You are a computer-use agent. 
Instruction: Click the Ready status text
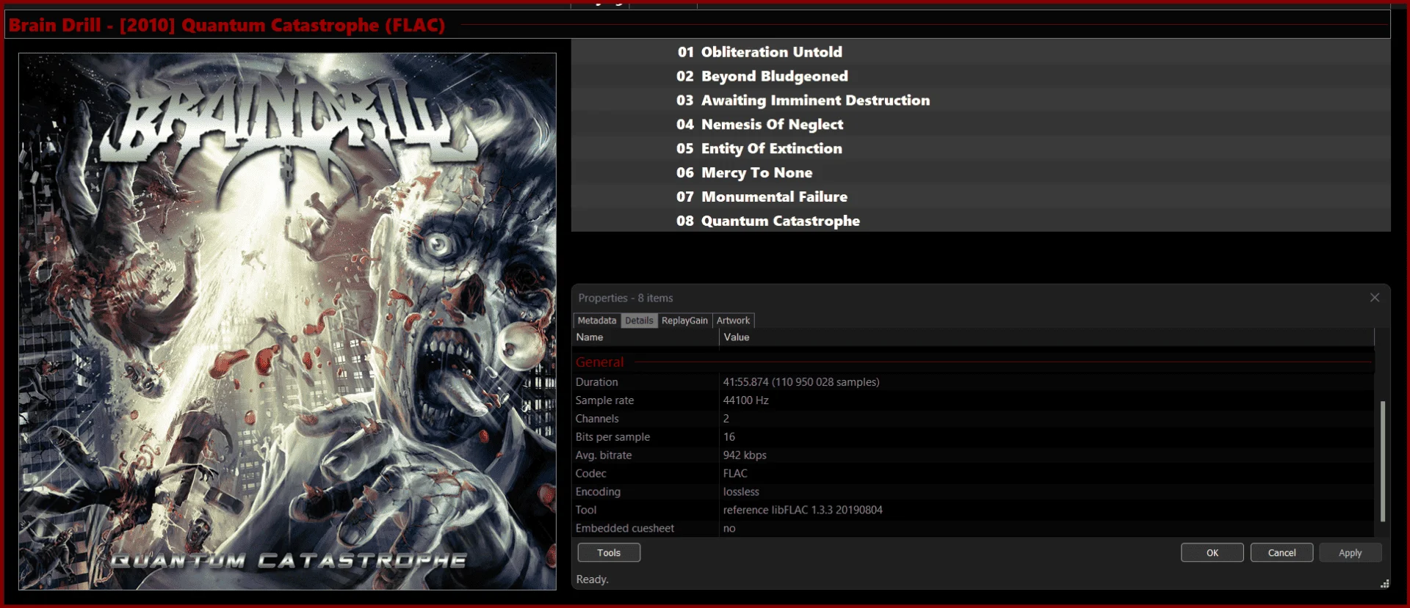(x=592, y=579)
